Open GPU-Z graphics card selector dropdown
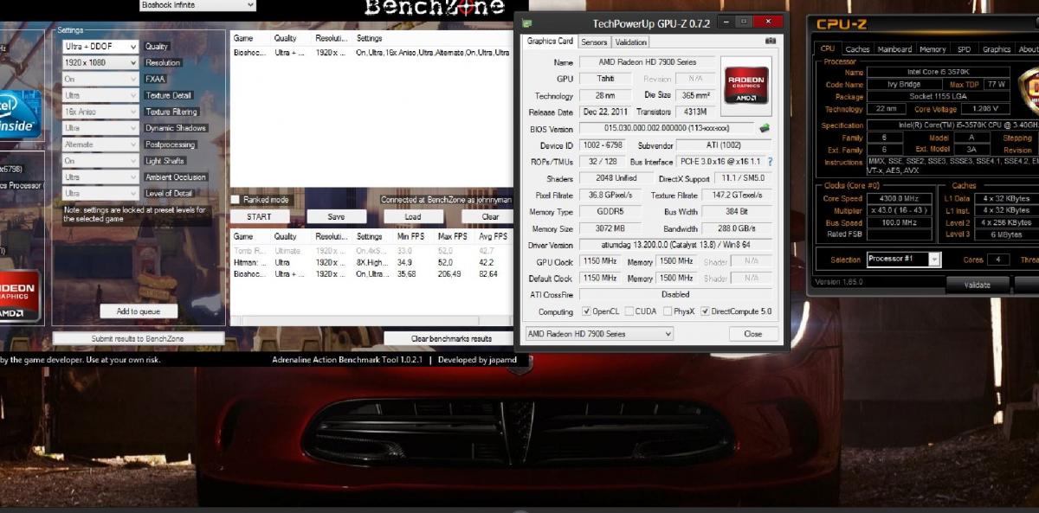Image resolution: width=1039 pixels, height=513 pixels. pyautogui.click(x=598, y=334)
